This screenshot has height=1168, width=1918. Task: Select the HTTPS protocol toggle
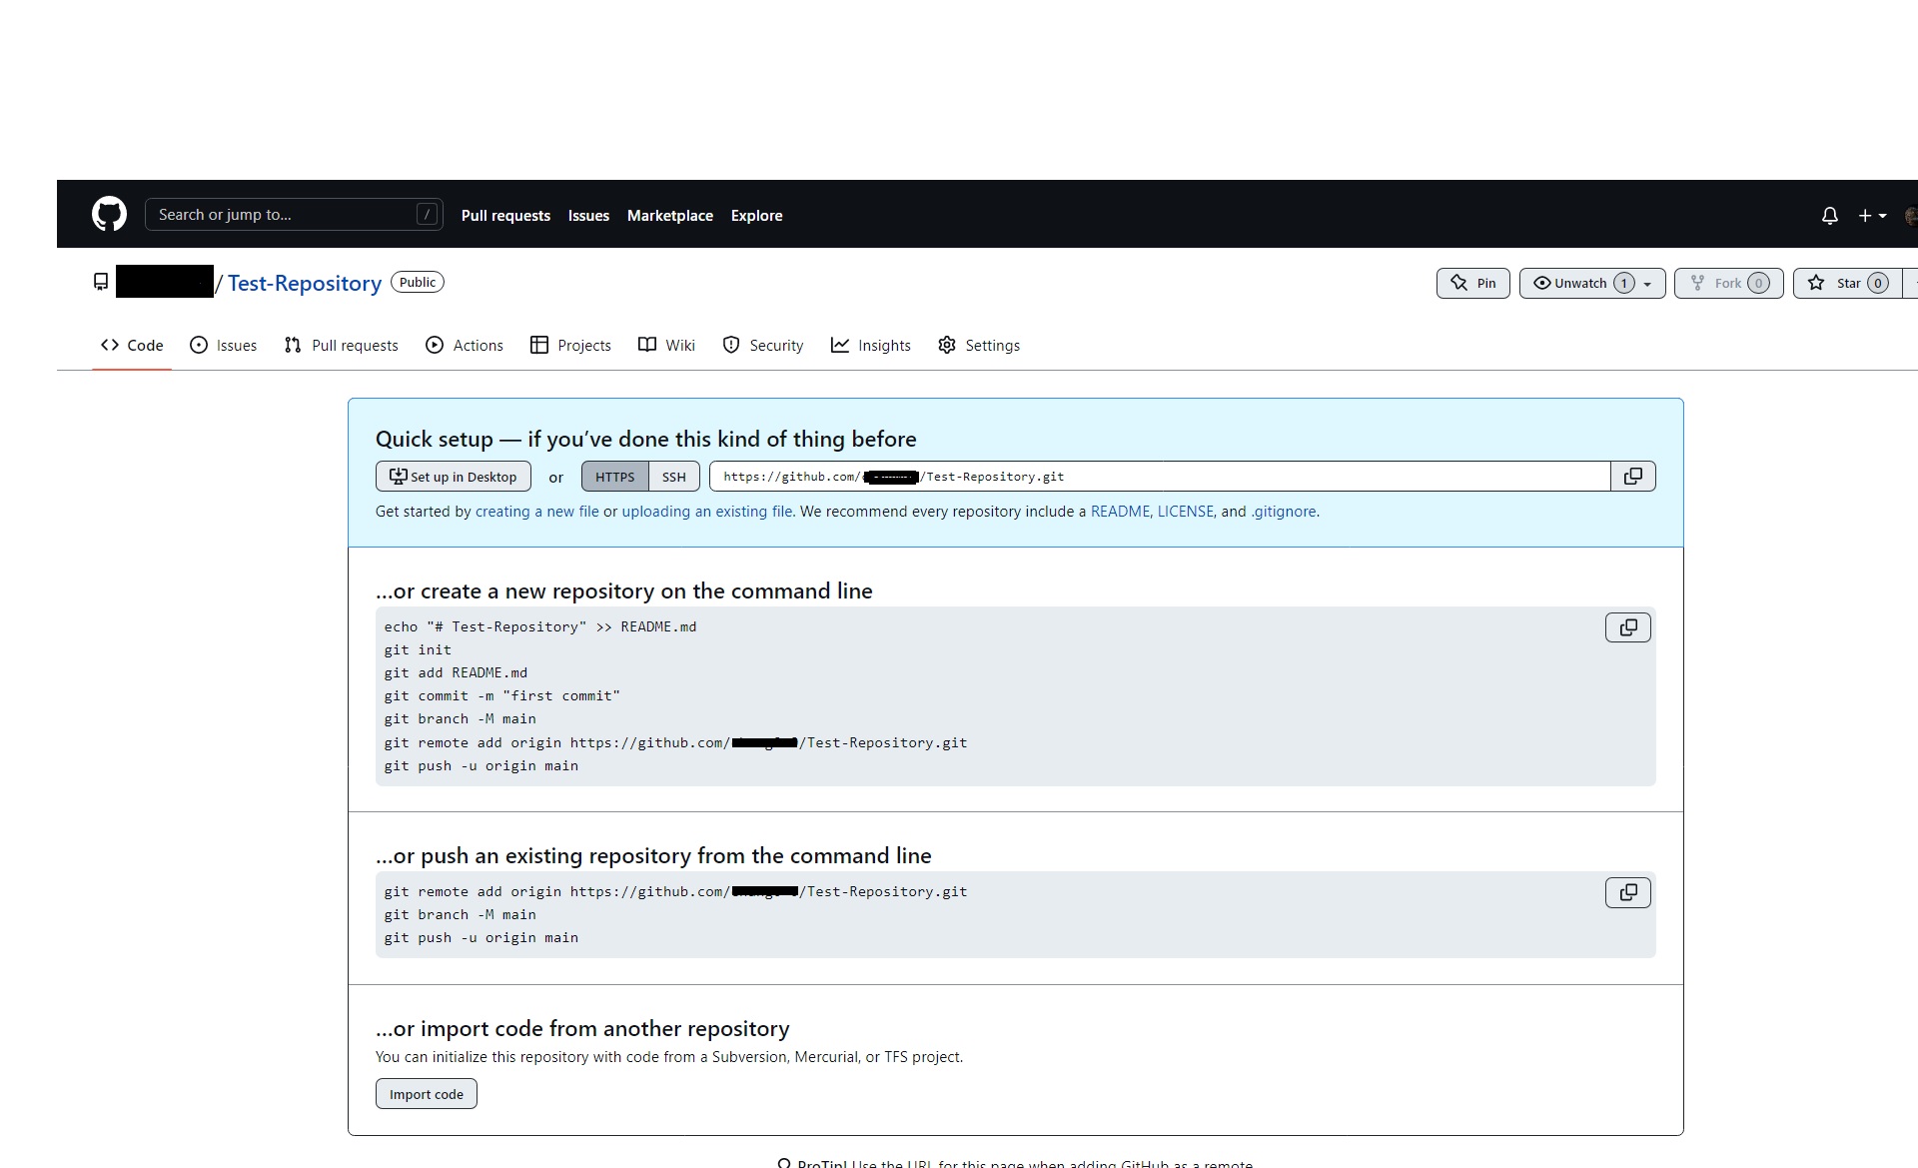tap(614, 477)
